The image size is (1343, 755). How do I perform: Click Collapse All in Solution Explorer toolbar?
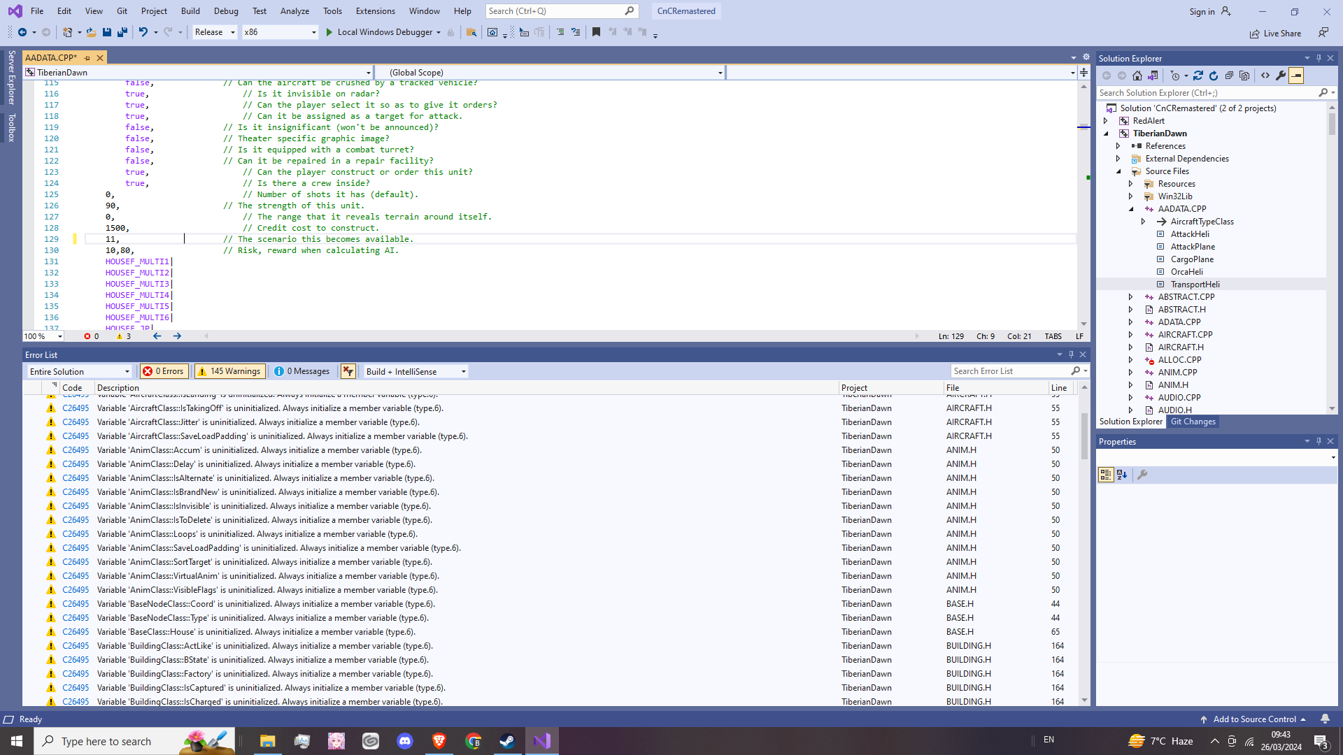(1229, 75)
